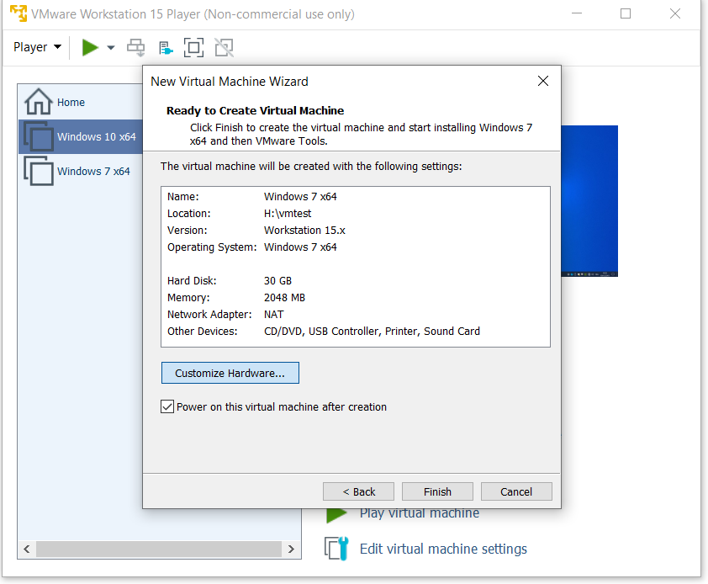The height and width of the screenshot is (584, 708).
Task: Enter full screen mode via toolbar icon
Action: [193, 47]
